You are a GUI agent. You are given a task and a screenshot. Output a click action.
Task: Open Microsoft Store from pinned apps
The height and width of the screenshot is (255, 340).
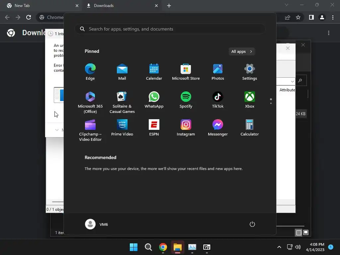click(x=186, y=72)
